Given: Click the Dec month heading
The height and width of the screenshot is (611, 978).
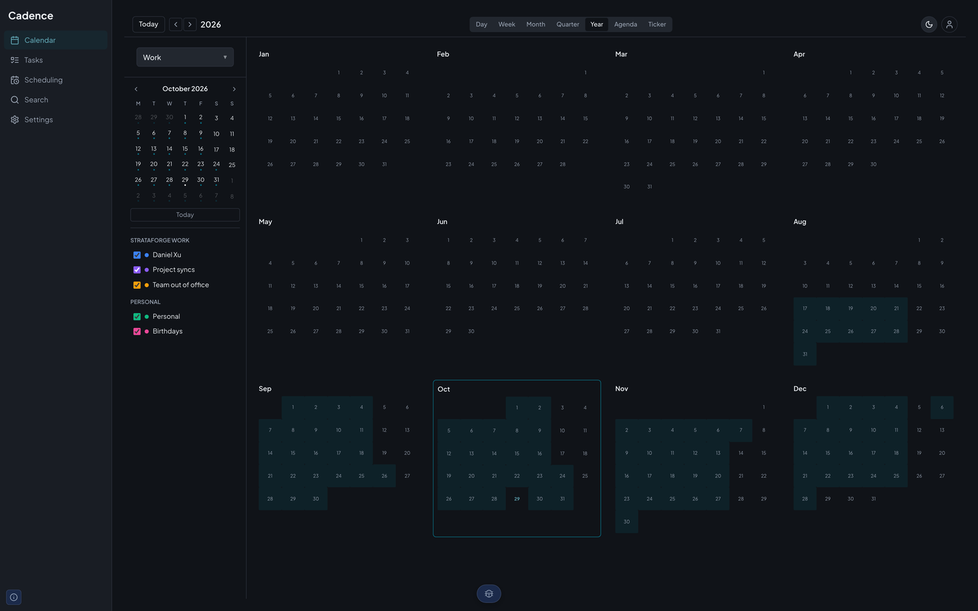Looking at the screenshot, I should [x=800, y=389].
